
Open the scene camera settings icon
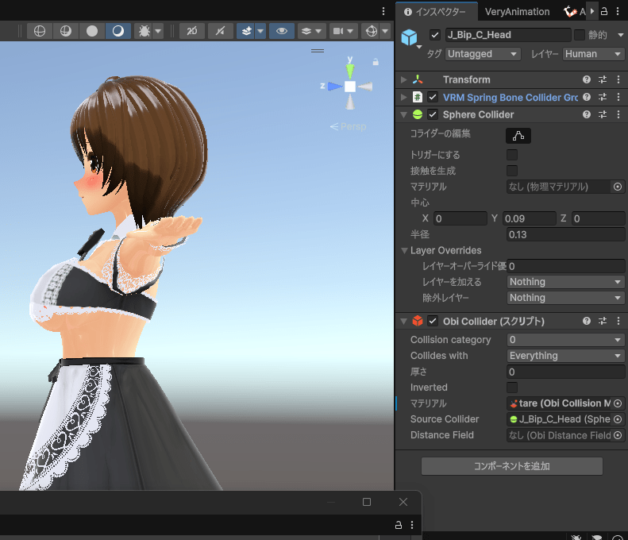pos(338,31)
